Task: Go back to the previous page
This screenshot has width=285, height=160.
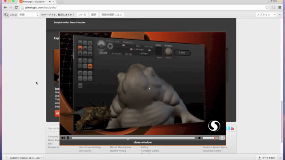Action: click(x=5, y=8)
